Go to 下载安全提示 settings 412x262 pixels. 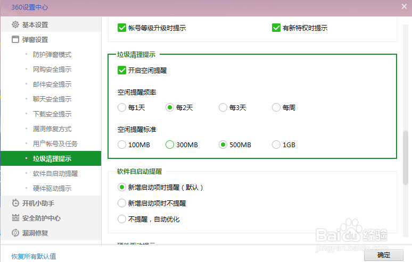pyautogui.click(x=52, y=114)
